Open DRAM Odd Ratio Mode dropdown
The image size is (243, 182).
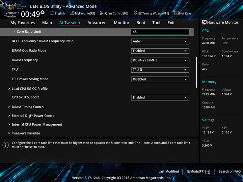click(x=160, y=51)
